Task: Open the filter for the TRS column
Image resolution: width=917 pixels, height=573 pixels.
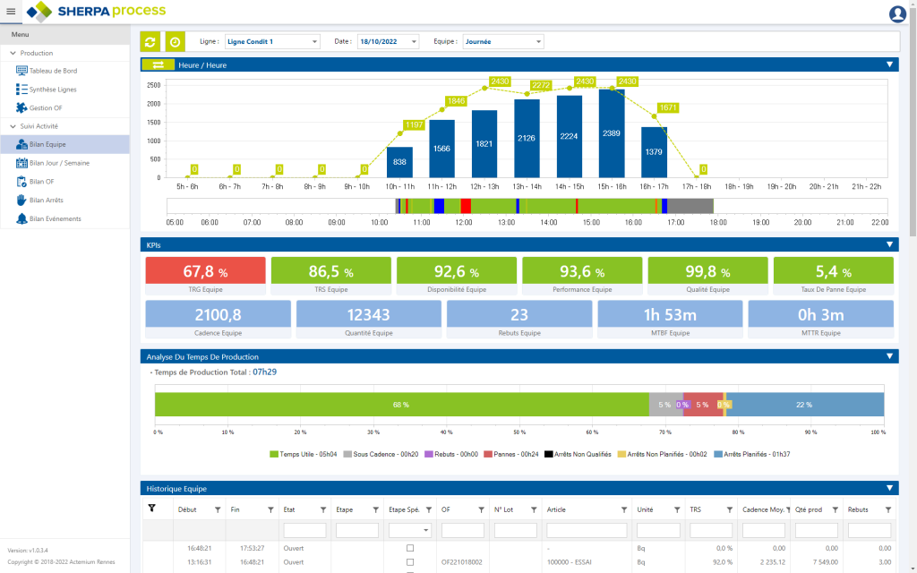Action: (x=731, y=509)
